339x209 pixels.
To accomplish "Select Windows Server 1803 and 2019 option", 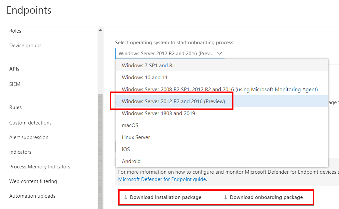I will 221,113.
